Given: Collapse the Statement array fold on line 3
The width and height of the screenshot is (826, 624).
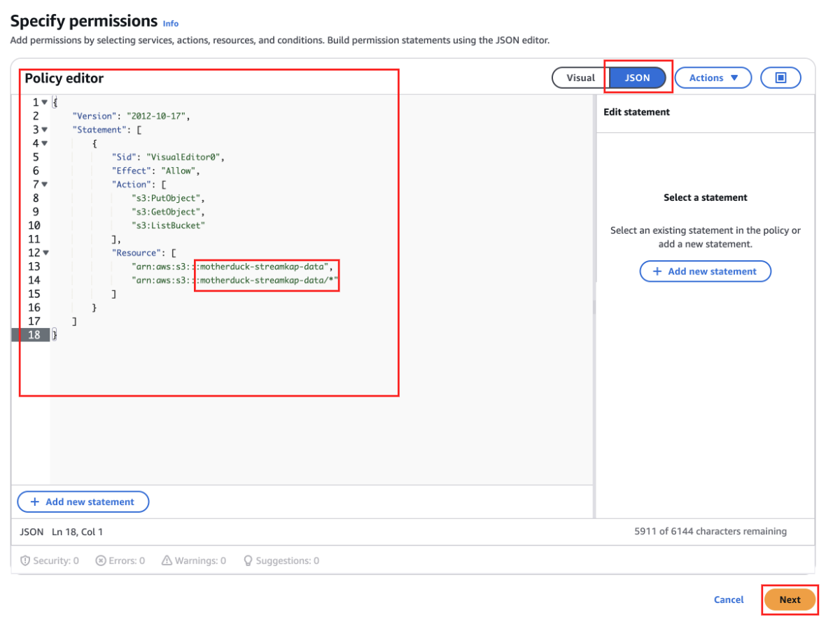Looking at the screenshot, I should [x=45, y=129].
